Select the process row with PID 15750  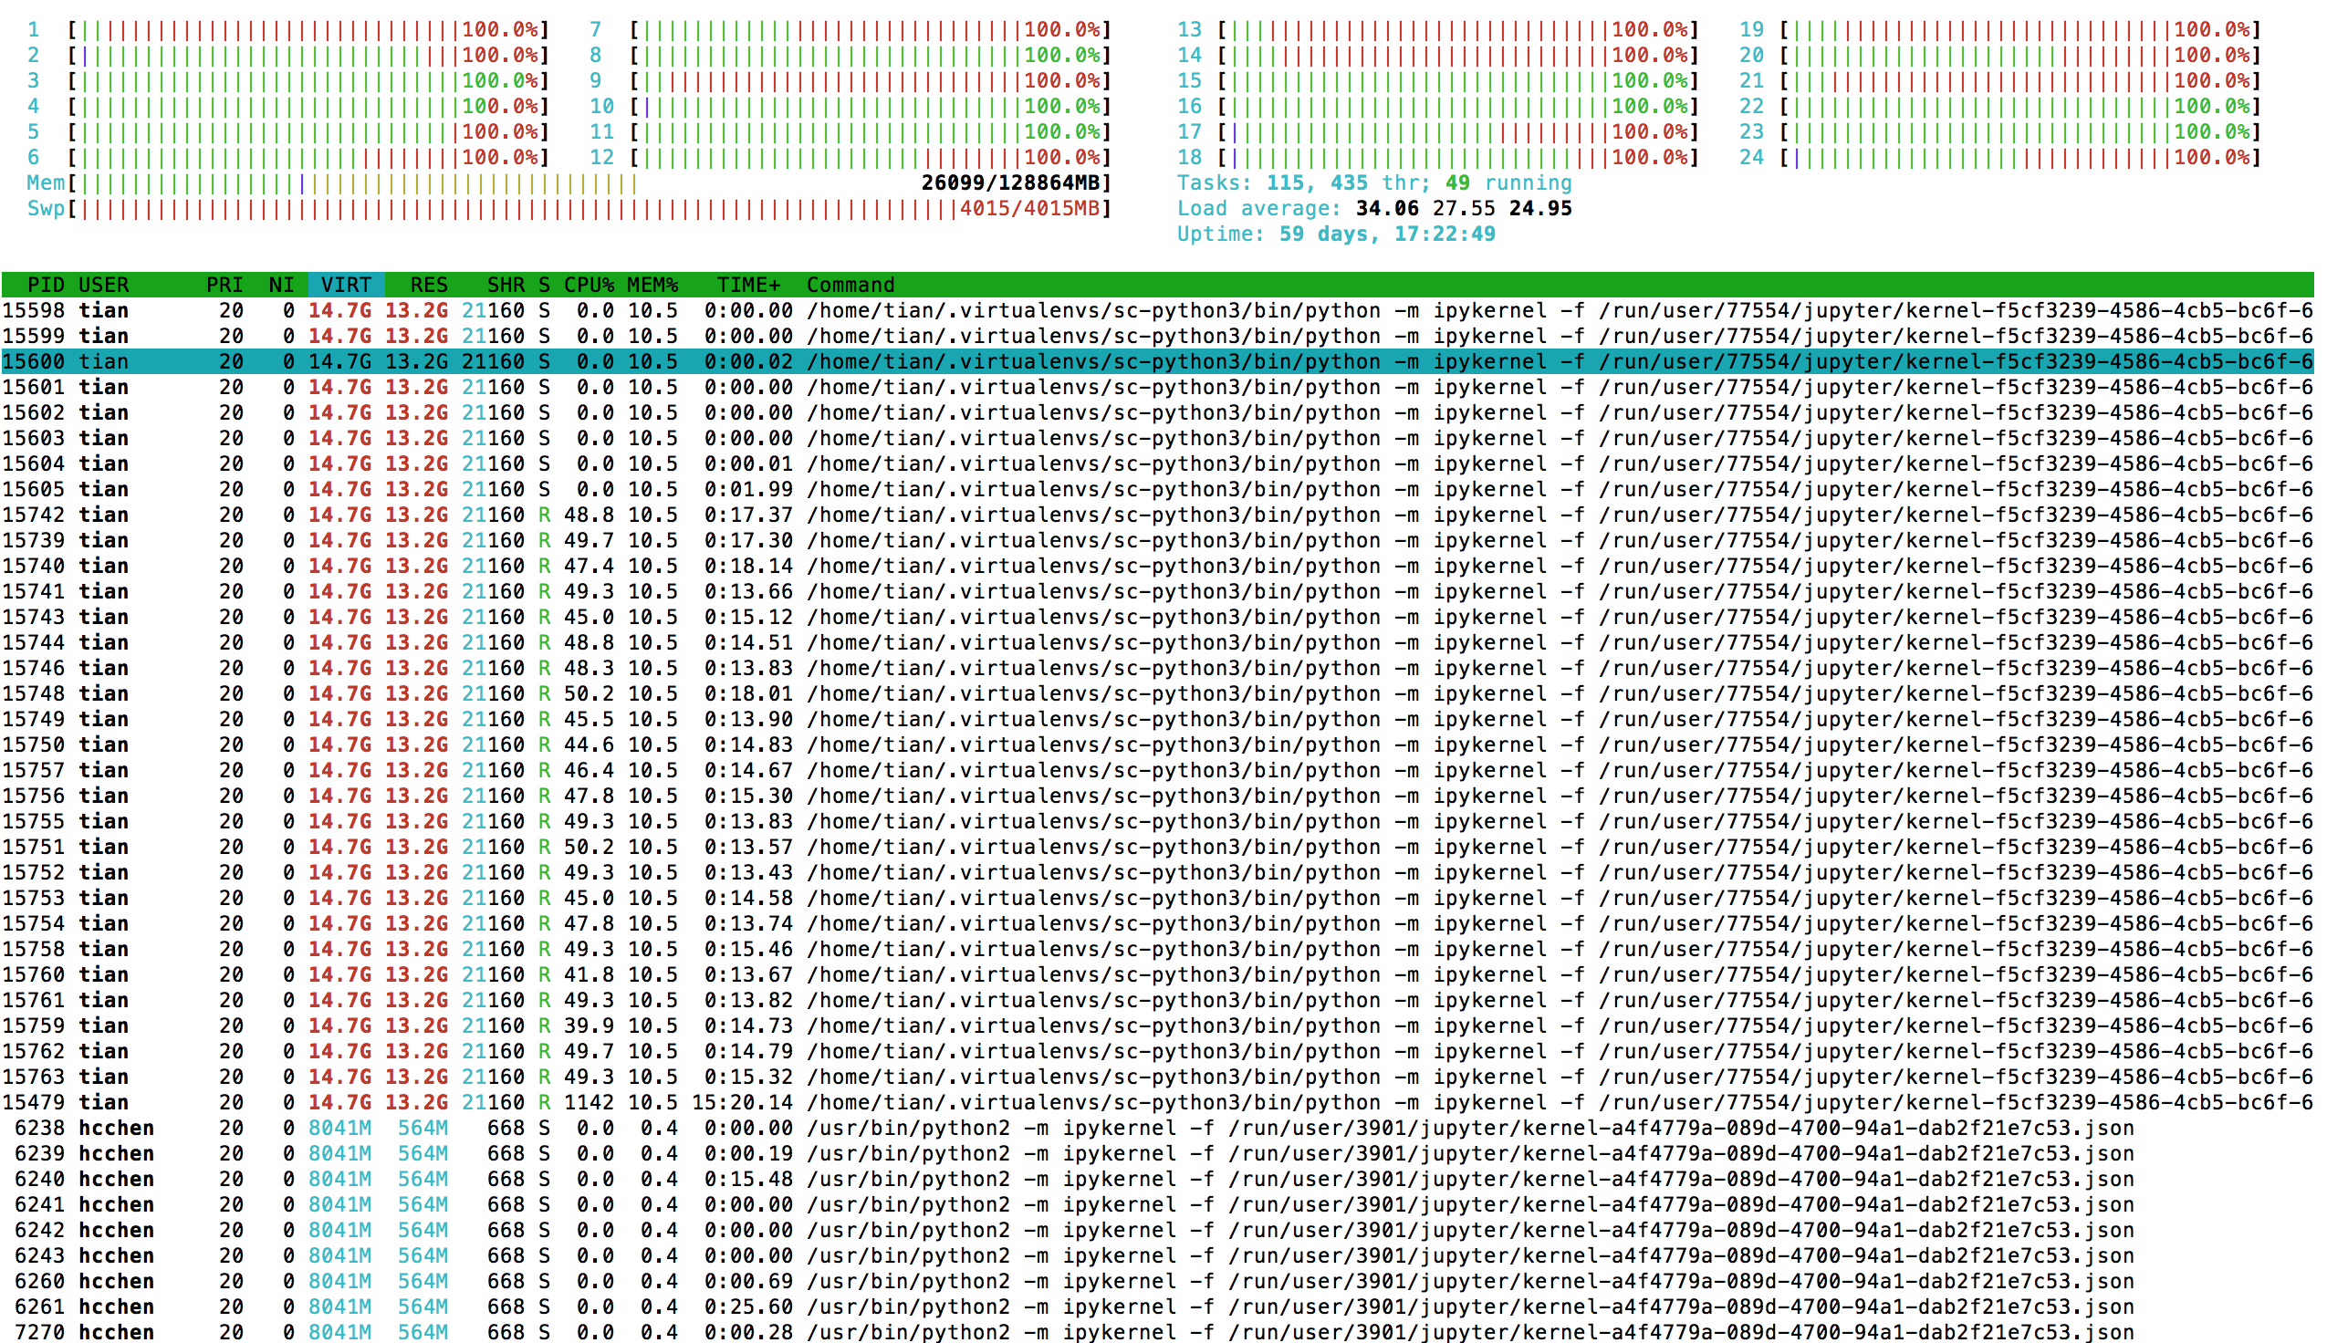point(1157,744)
